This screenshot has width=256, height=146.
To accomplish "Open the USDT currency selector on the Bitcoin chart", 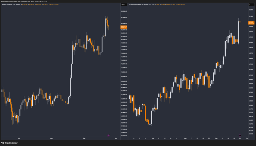I will (x=124, y=4).
